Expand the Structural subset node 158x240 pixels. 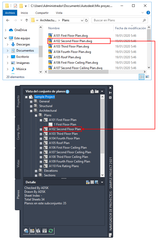pos(31,106)
